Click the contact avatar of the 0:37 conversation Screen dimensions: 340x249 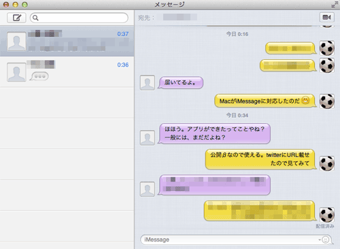pyautogui.click(x=16, y=41)
